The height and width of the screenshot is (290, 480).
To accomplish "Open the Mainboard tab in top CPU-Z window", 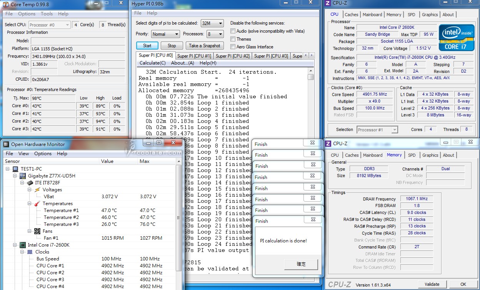I will (372, 15).
